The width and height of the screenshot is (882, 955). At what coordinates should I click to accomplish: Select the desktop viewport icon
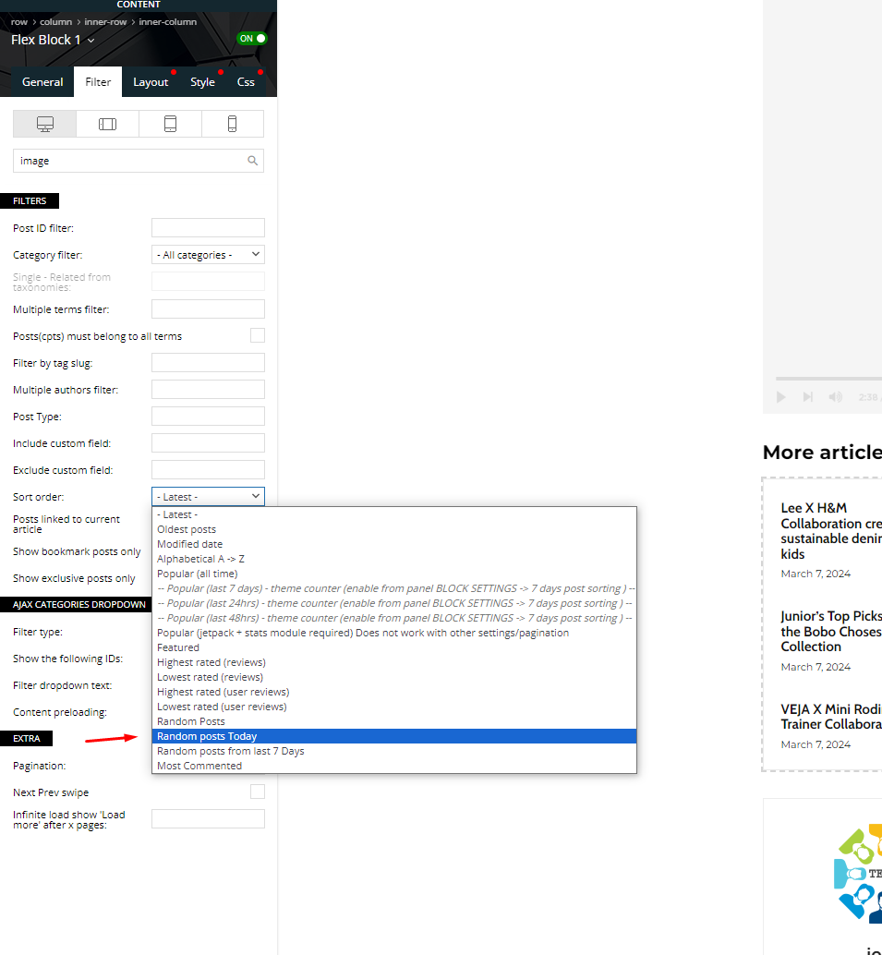click(x=45, y=124)
